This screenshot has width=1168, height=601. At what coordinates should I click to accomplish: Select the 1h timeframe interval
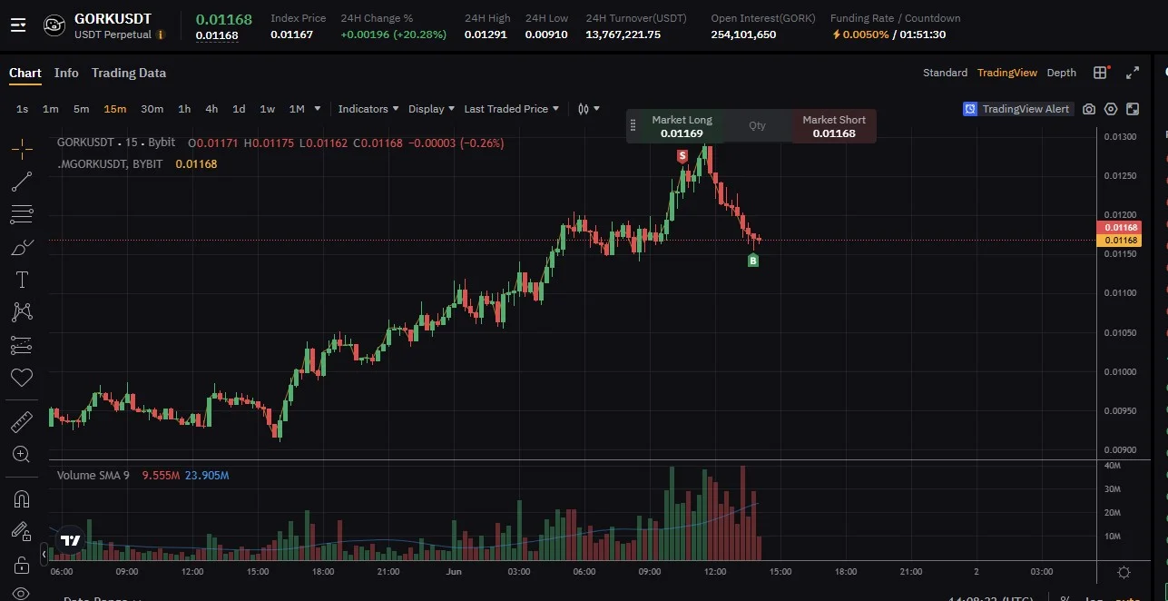click(184, 109)
